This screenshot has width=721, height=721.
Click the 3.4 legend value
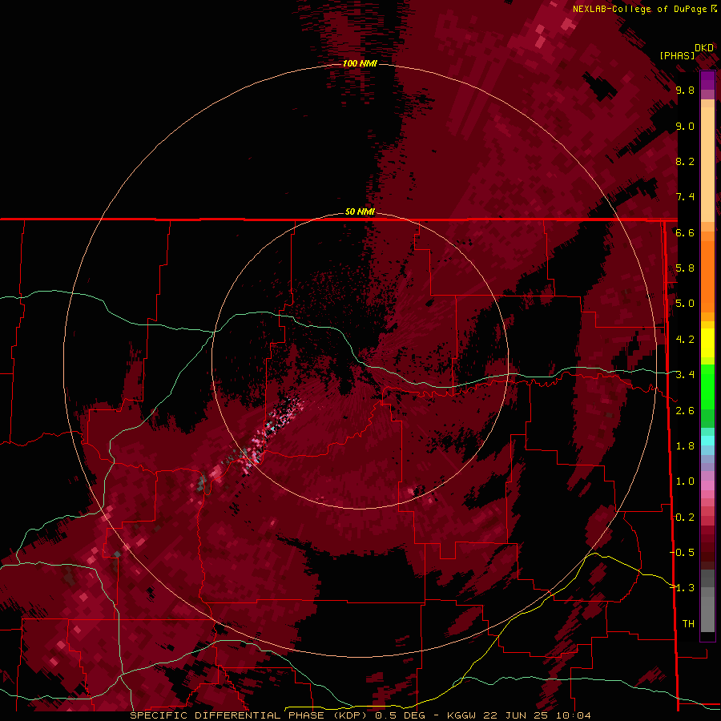[685, 375]
